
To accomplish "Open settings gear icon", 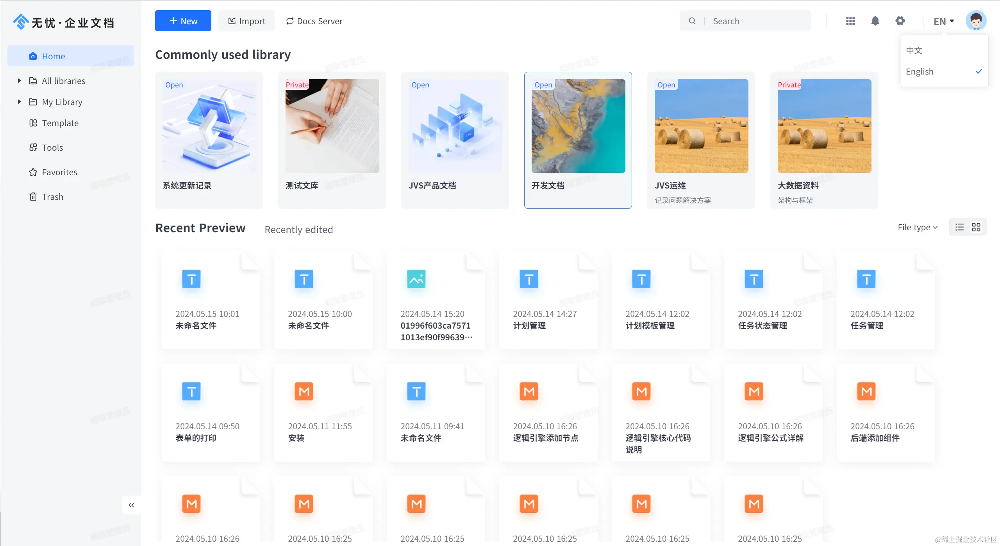I will point(900,21).
